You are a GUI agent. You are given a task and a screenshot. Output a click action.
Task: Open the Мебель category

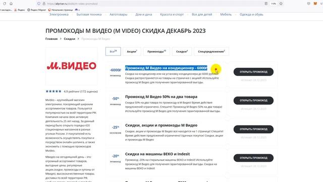[226, 15]
